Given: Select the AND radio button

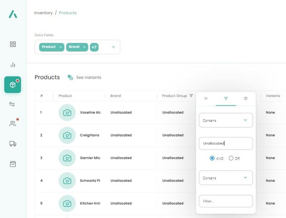Looking at the screenshot, I should coord(212,158).
